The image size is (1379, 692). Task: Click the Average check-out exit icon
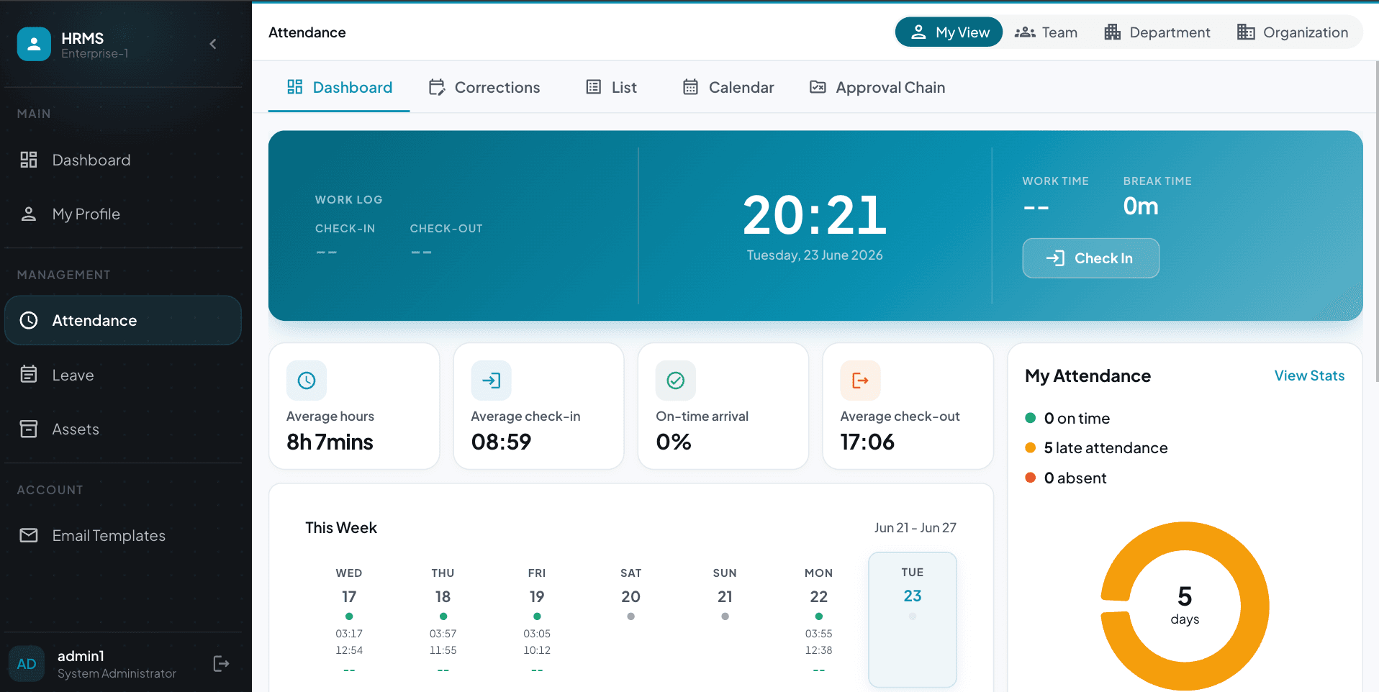click(861, 381)
